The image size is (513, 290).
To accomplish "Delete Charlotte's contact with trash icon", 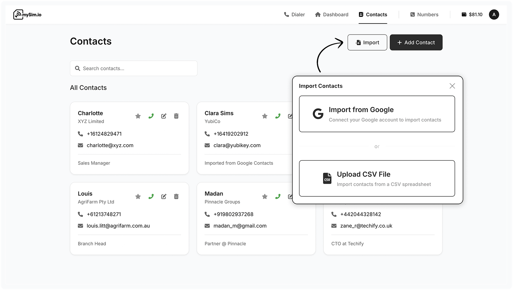I will [176, 116].
